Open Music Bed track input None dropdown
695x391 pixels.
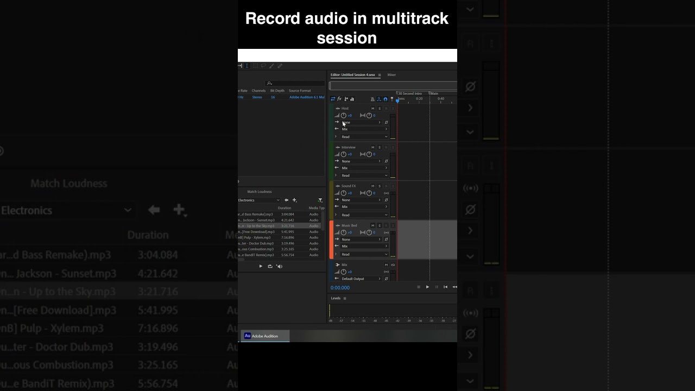click(361, 239)
